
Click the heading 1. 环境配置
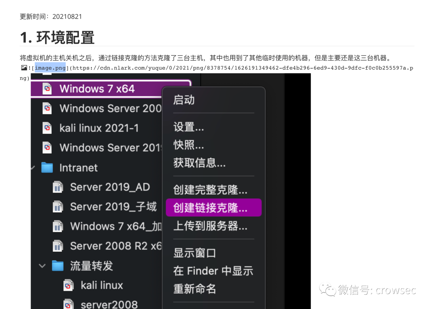57,37
